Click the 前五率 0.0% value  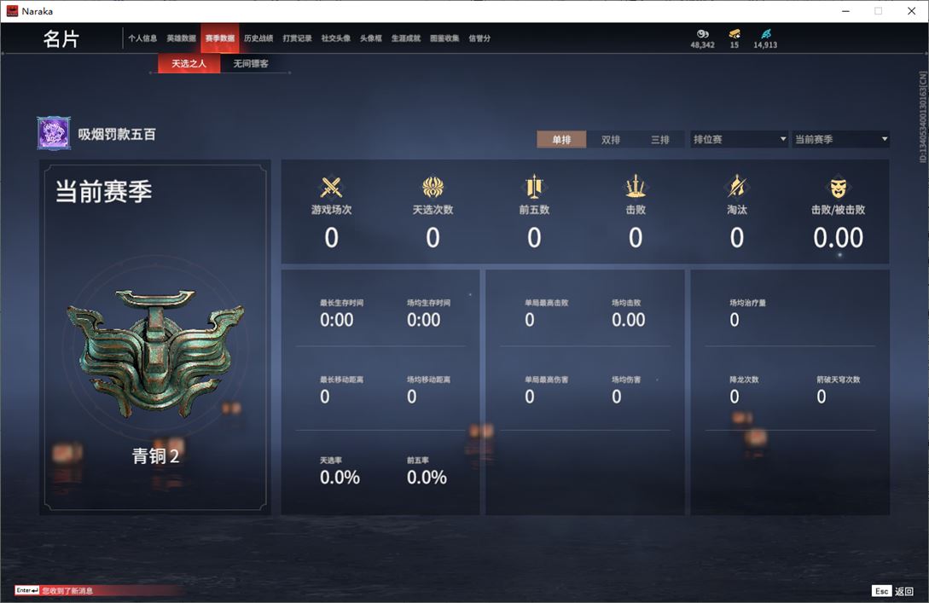tap(427, 478)
